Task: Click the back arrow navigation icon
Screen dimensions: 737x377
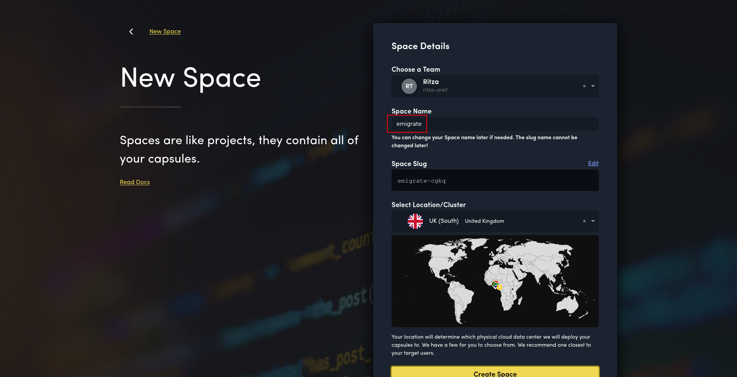Action: 131,31
